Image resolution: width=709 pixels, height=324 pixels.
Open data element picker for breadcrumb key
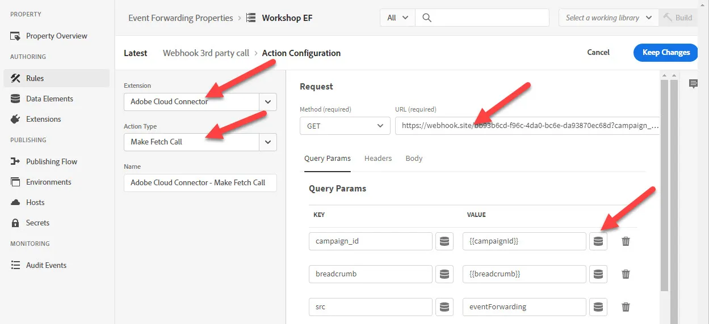pyautogui.click(x=444, y=274)
